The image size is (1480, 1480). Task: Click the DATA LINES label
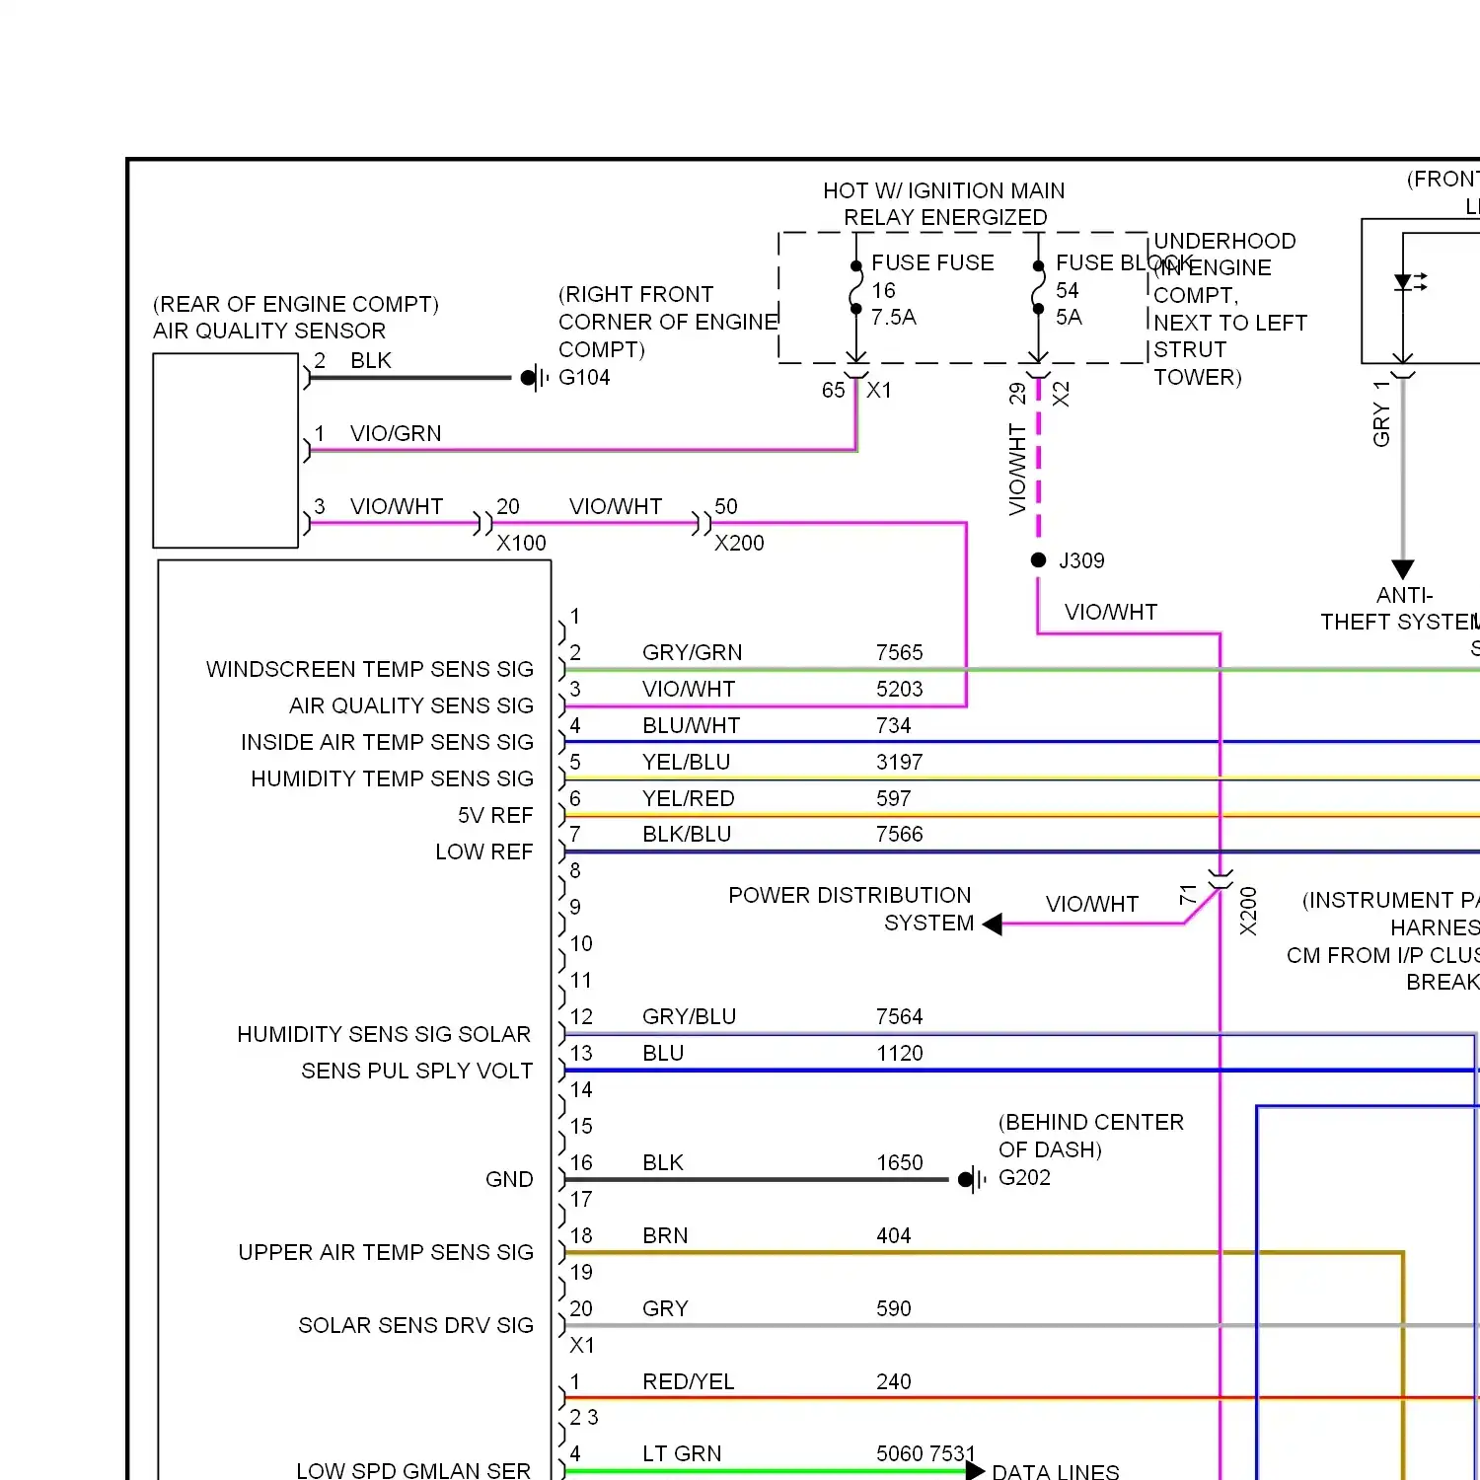click(1056, 1472)
